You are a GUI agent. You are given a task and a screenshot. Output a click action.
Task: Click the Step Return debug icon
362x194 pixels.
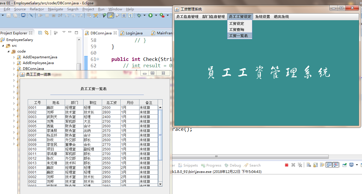point(80,15)
